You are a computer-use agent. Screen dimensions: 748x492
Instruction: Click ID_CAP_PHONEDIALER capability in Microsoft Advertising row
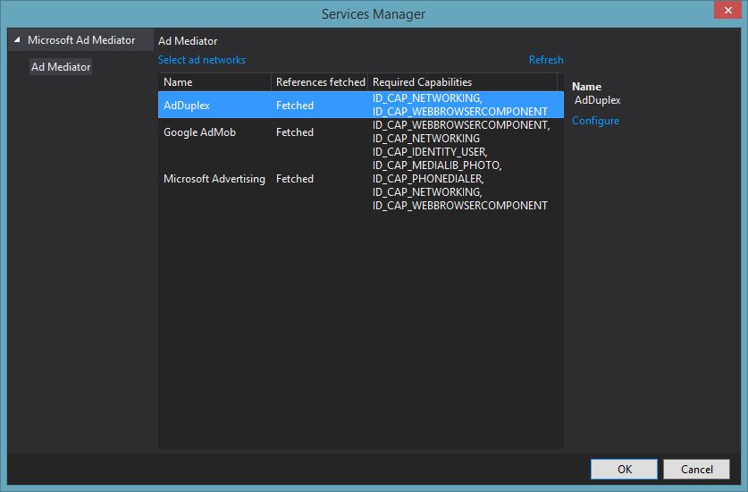(x=428, y=179)
